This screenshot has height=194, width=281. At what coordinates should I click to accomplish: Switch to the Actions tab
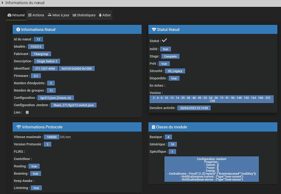[36, 15]
